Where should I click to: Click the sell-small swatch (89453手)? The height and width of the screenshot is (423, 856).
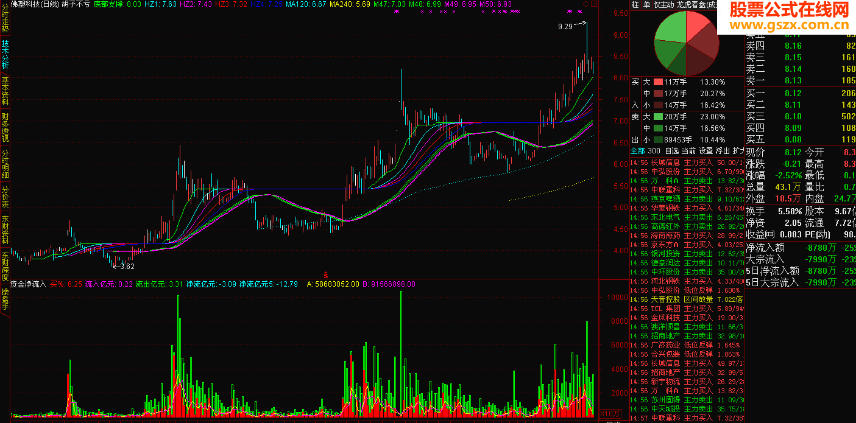(658, 140)
